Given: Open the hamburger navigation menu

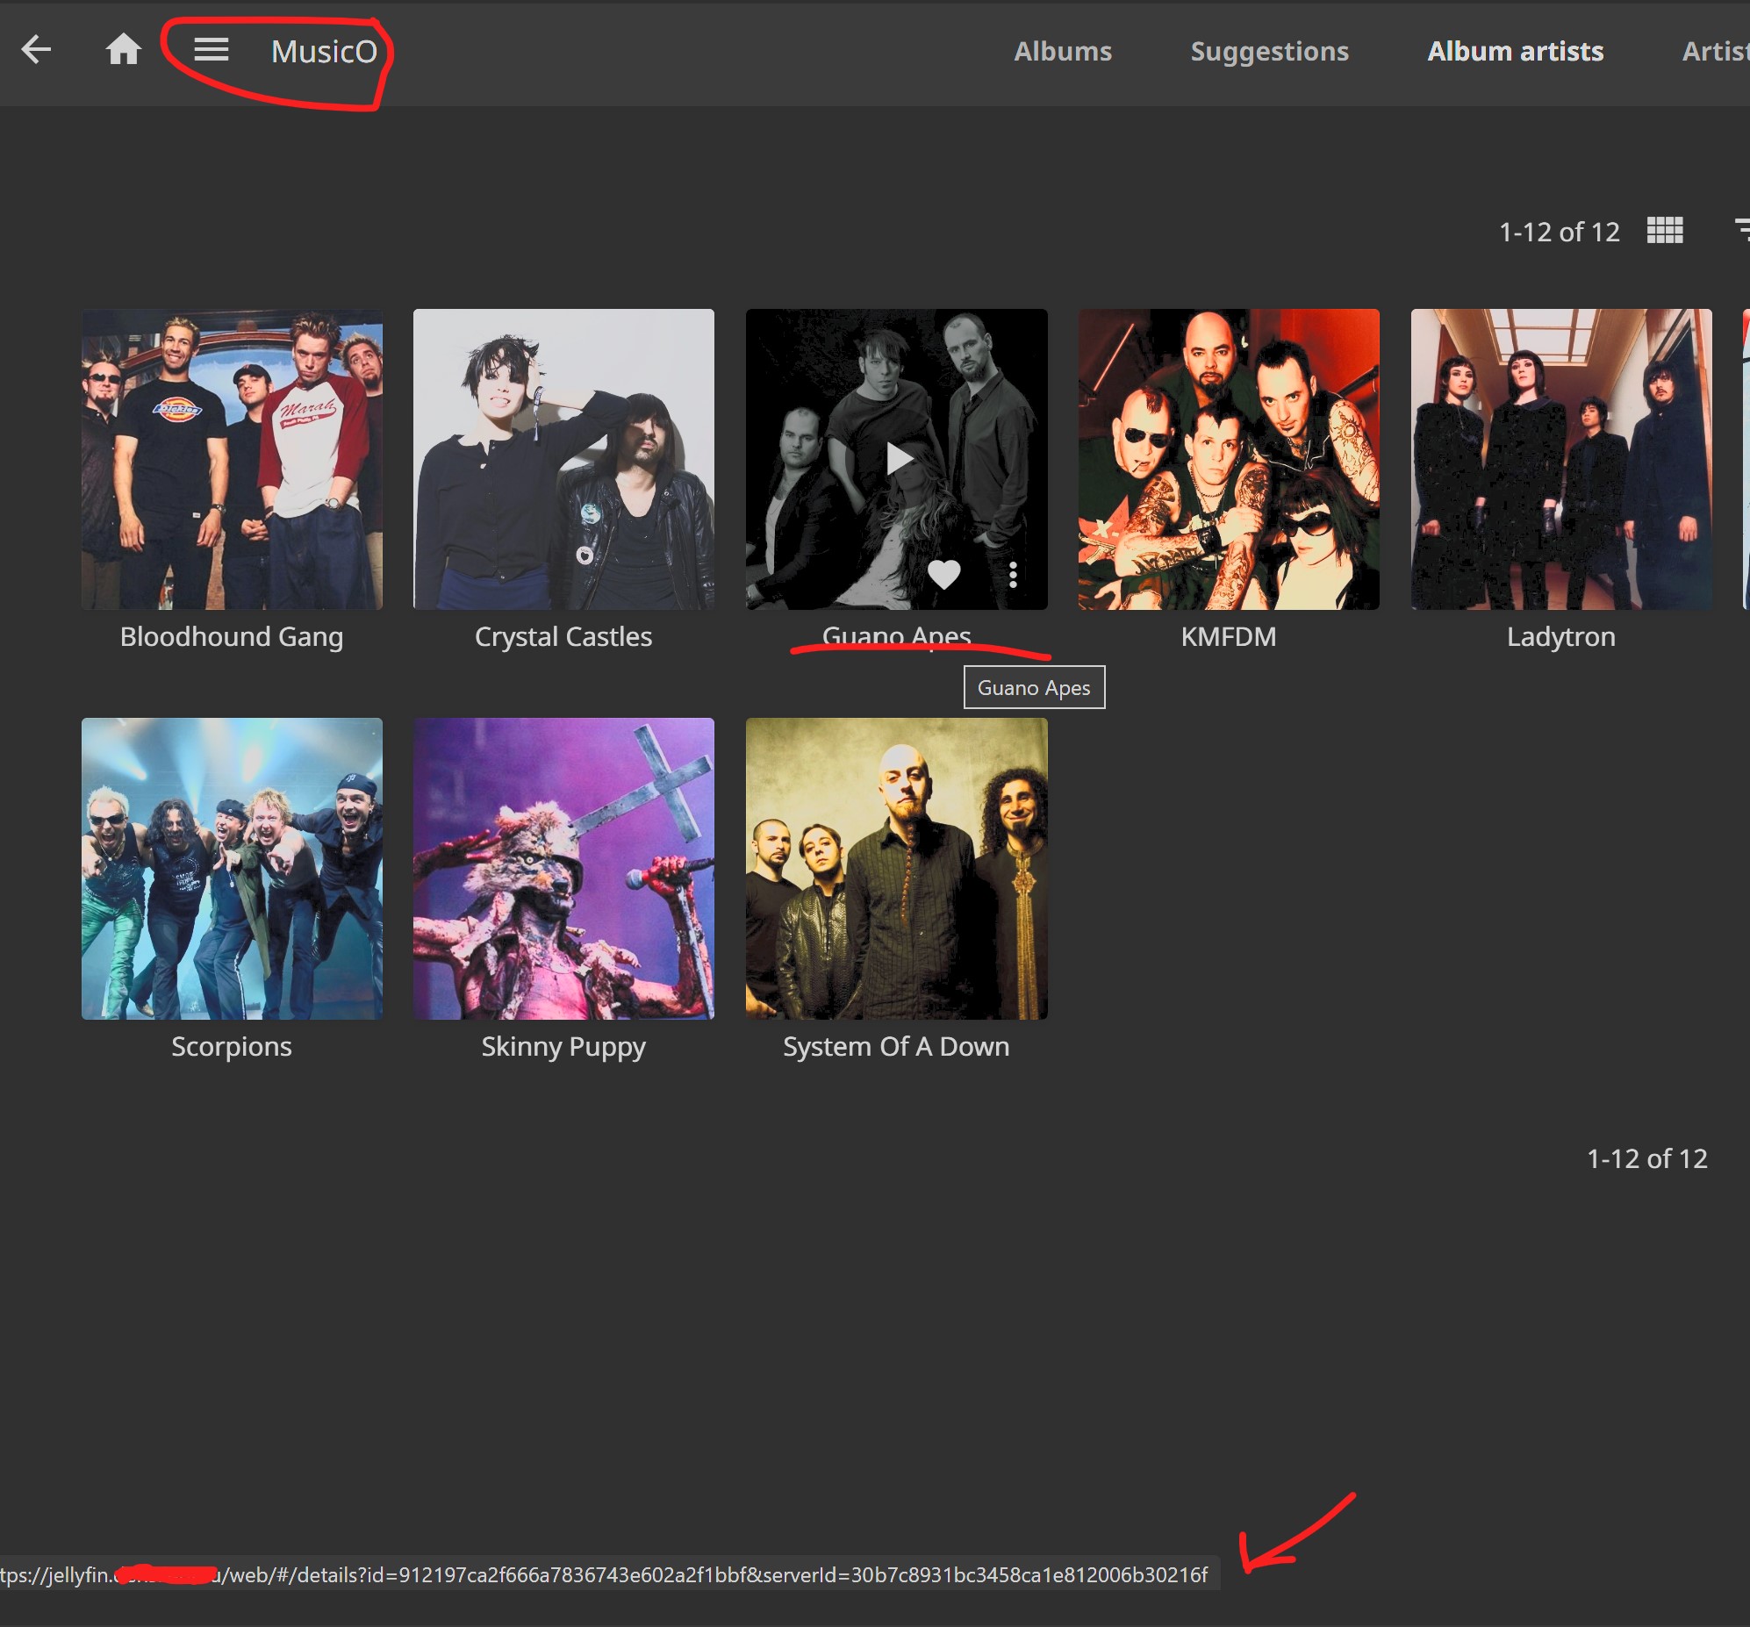Looking at the screenshot, I should point(212,49).
